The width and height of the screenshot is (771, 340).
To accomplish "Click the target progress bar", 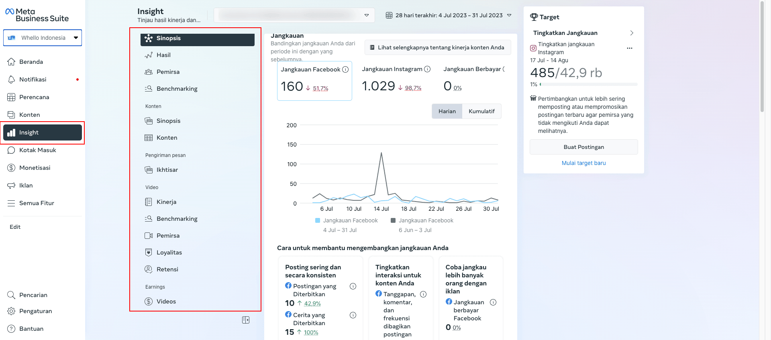I will point(588,84).
